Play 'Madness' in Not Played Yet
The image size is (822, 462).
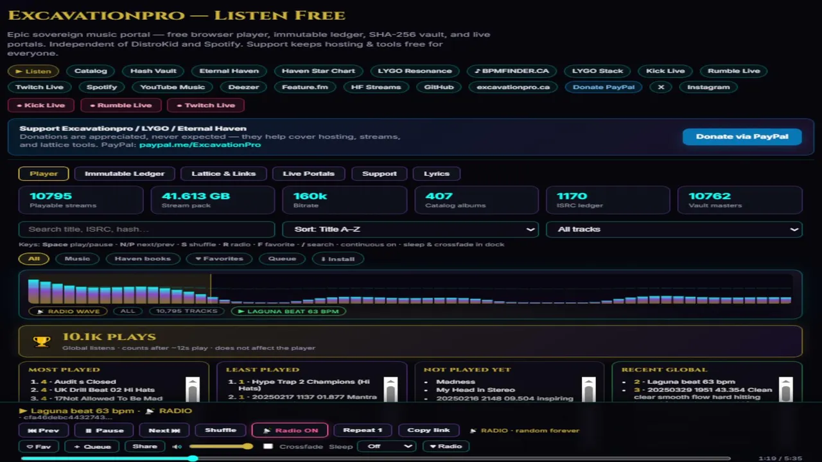(x=455, y=382)
